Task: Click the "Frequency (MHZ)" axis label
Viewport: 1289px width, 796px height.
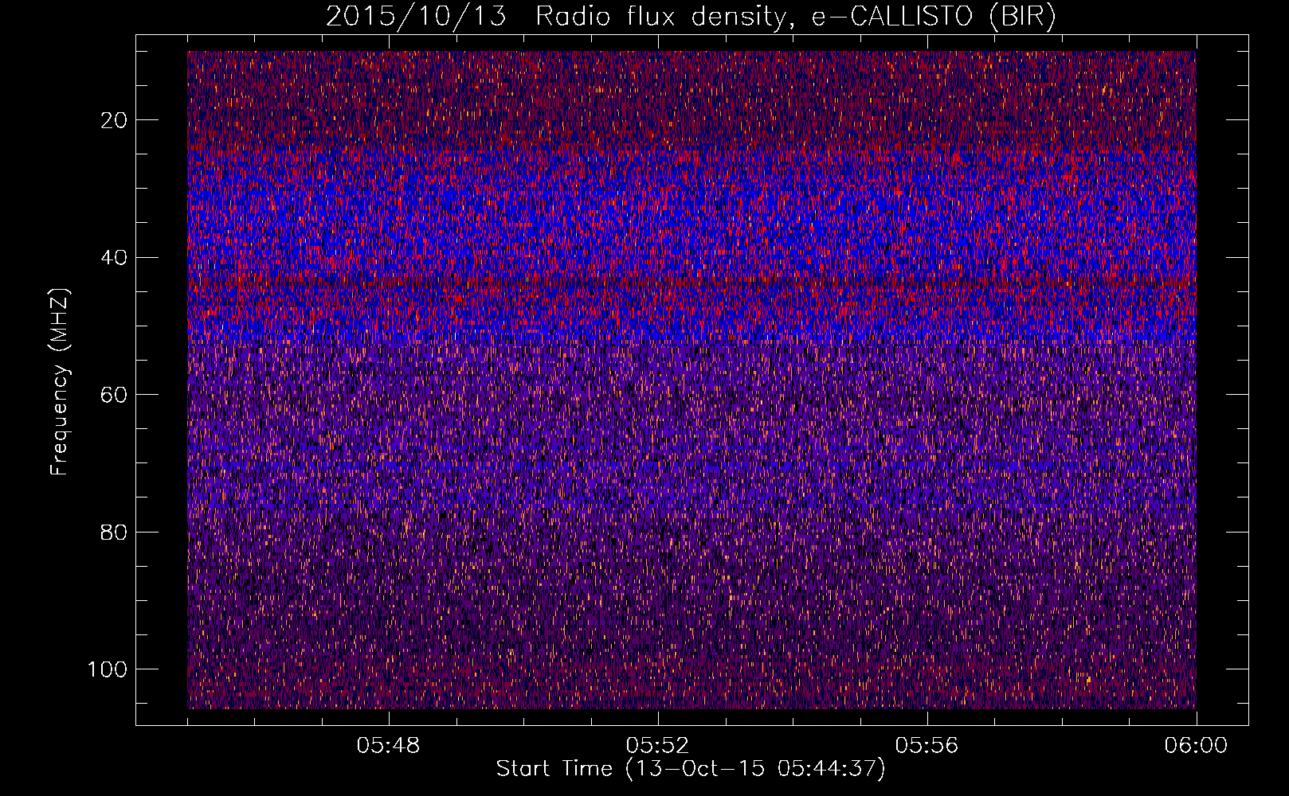Action: pyautogui.click(x=60, y=381)
